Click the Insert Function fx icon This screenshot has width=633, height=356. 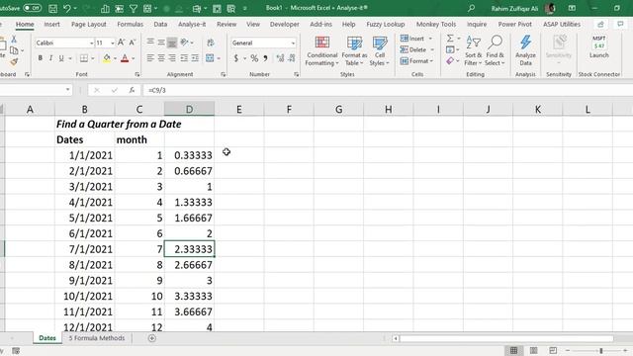(x=132, y=90)
